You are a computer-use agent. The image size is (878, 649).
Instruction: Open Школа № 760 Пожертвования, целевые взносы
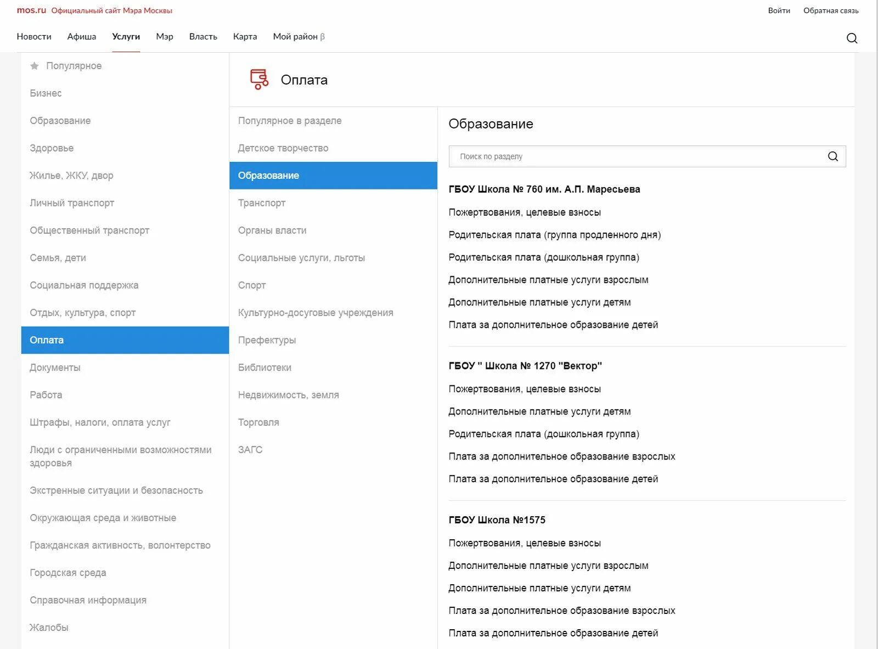coord(525,212)
